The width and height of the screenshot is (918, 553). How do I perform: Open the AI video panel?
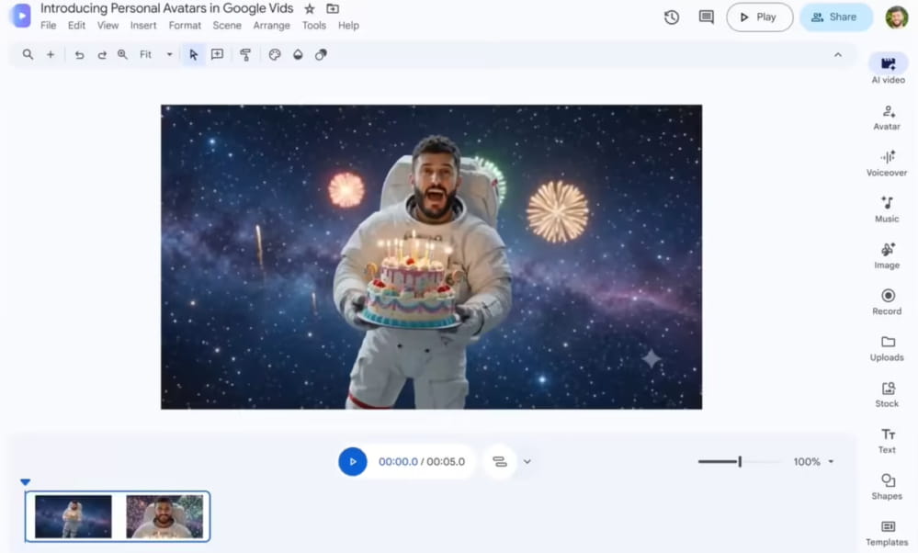(888, 69)
